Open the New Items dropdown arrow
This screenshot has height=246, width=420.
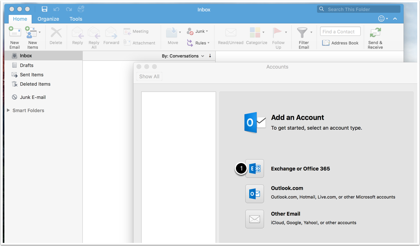point(39,32)
